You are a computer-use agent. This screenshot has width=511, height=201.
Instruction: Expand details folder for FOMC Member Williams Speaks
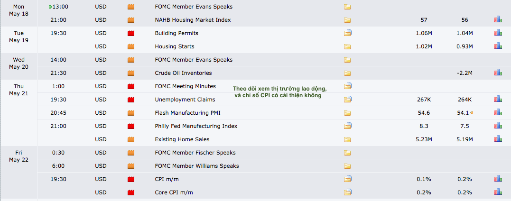tap(347, 166)
